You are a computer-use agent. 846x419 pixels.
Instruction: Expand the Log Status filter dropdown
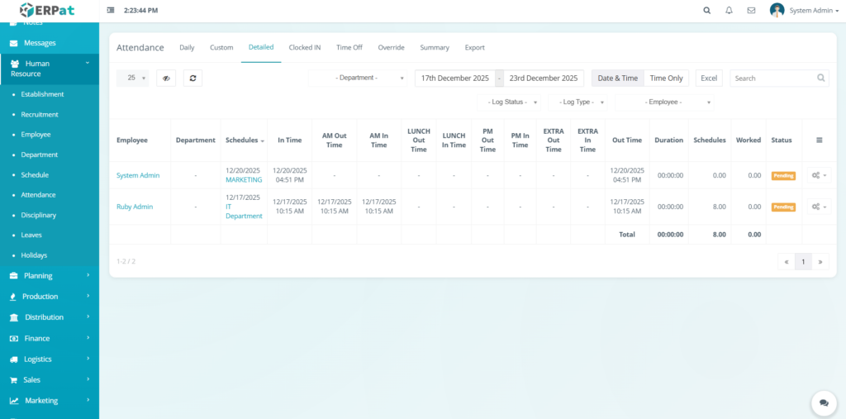click(x=510, y=102)
